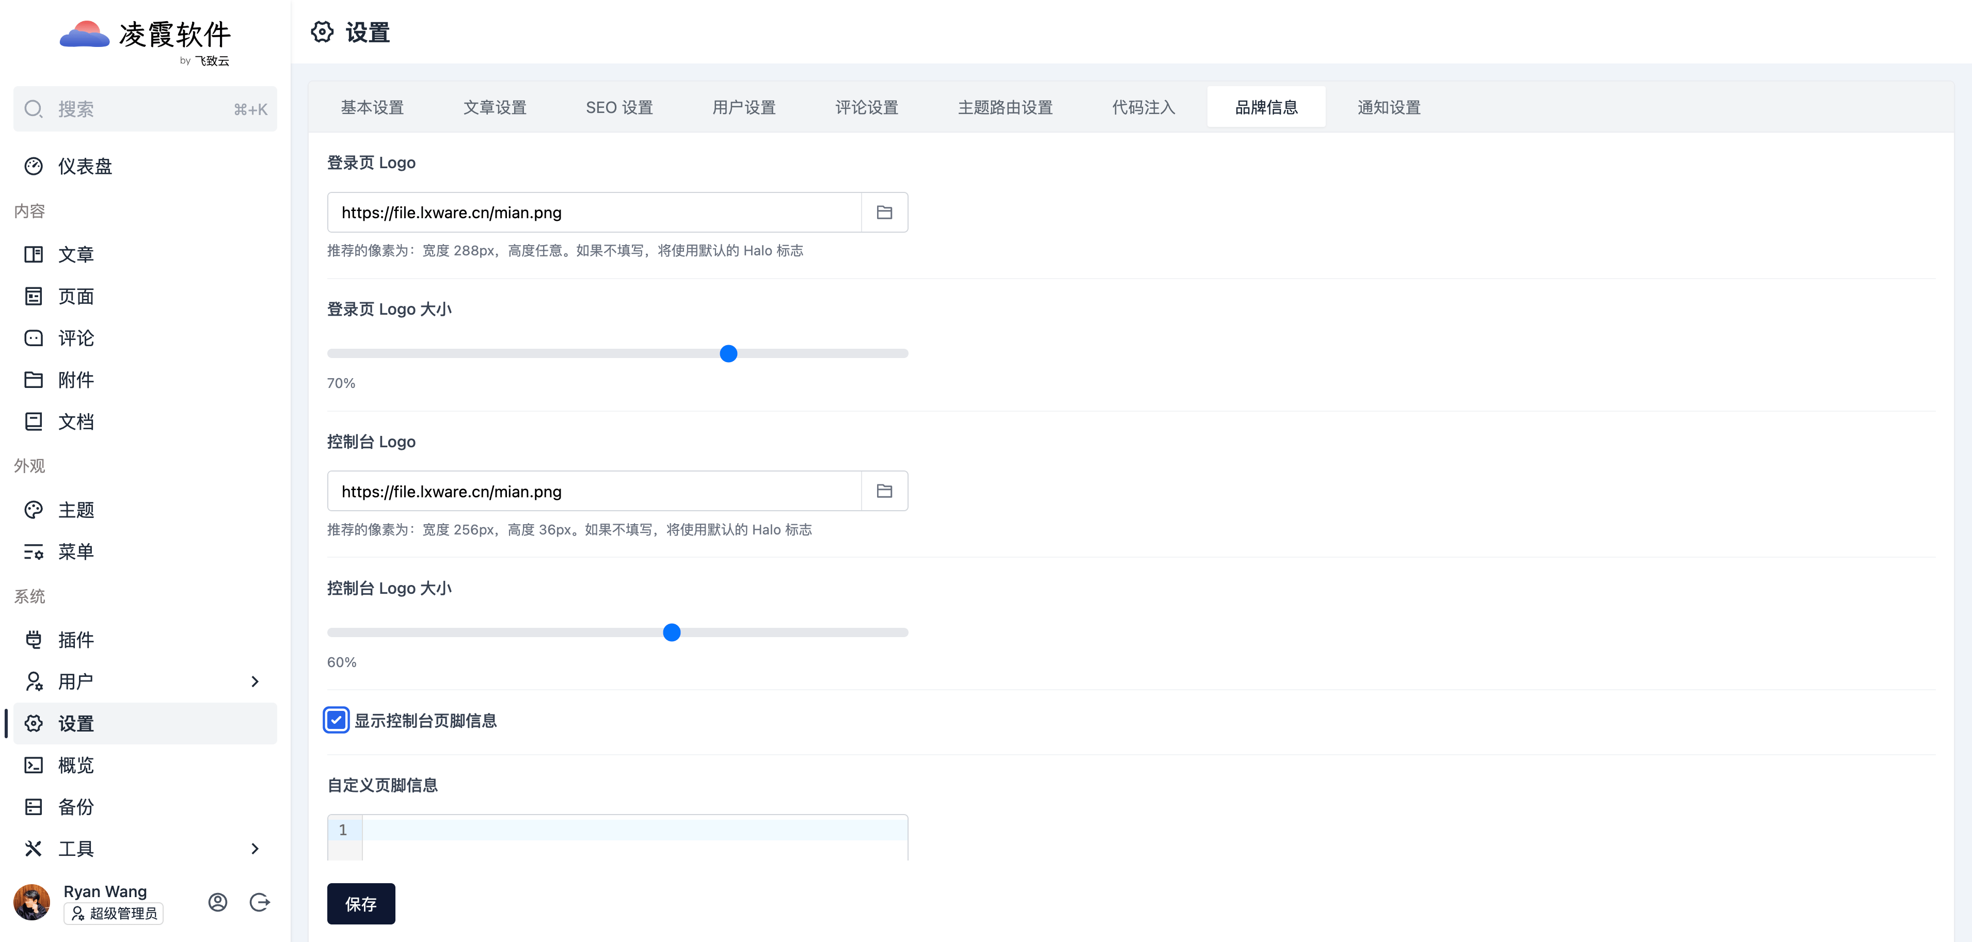Viewport: 1972px width, 942px height.
Task: Click the 70% value text
Action: pyautogui.click(x=341, y=383)
